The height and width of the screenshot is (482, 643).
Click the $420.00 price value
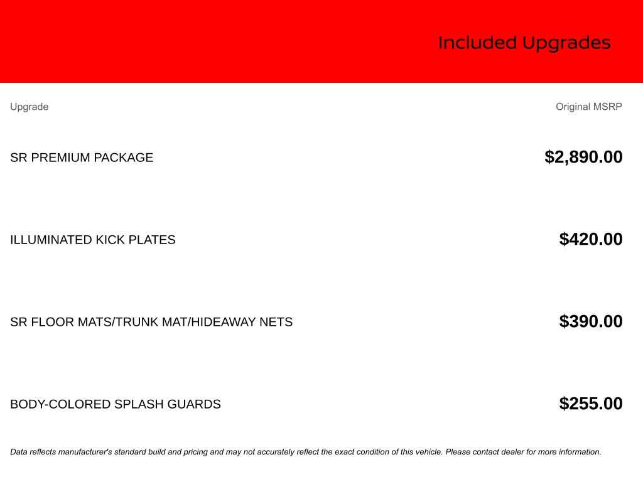(x=591, y=239)
